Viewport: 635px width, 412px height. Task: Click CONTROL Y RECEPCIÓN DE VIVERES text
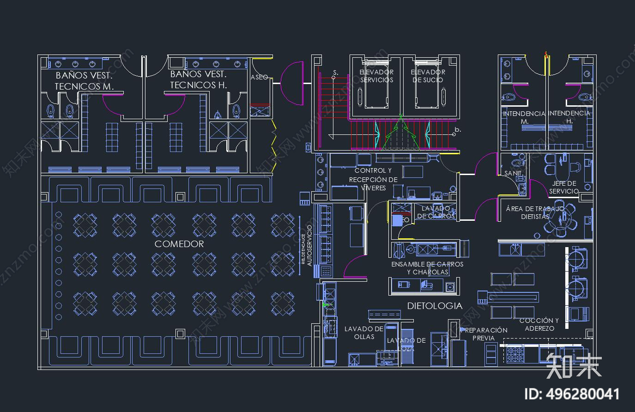coord(373,179)
